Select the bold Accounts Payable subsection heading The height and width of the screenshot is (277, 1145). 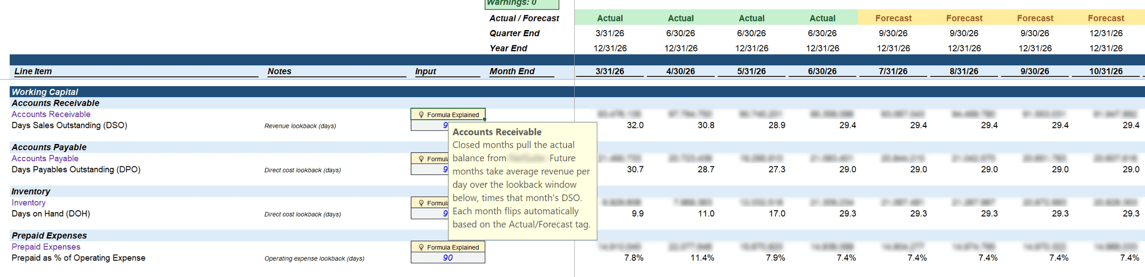tap(49, 147)
